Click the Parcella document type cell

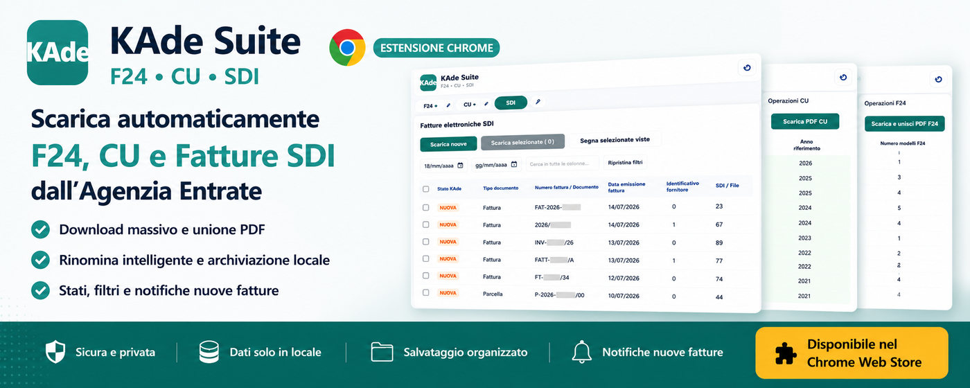tap(493, 294)
